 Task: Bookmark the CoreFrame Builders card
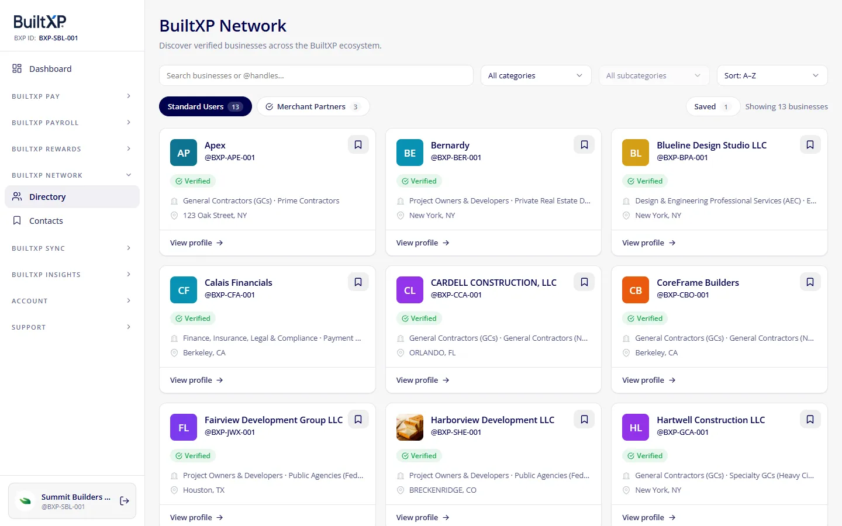tap(810, 282)
